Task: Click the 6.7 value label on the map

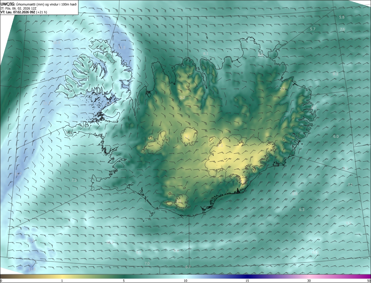Action: tap(188, 267)
